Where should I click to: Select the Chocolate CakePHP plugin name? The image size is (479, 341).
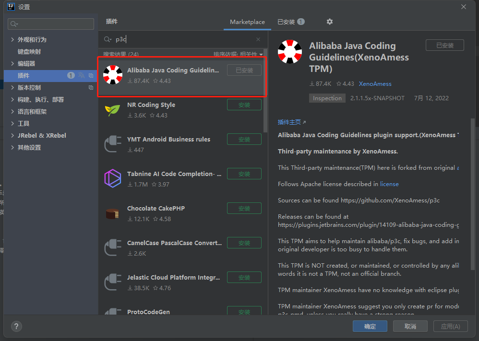(156, 208)
